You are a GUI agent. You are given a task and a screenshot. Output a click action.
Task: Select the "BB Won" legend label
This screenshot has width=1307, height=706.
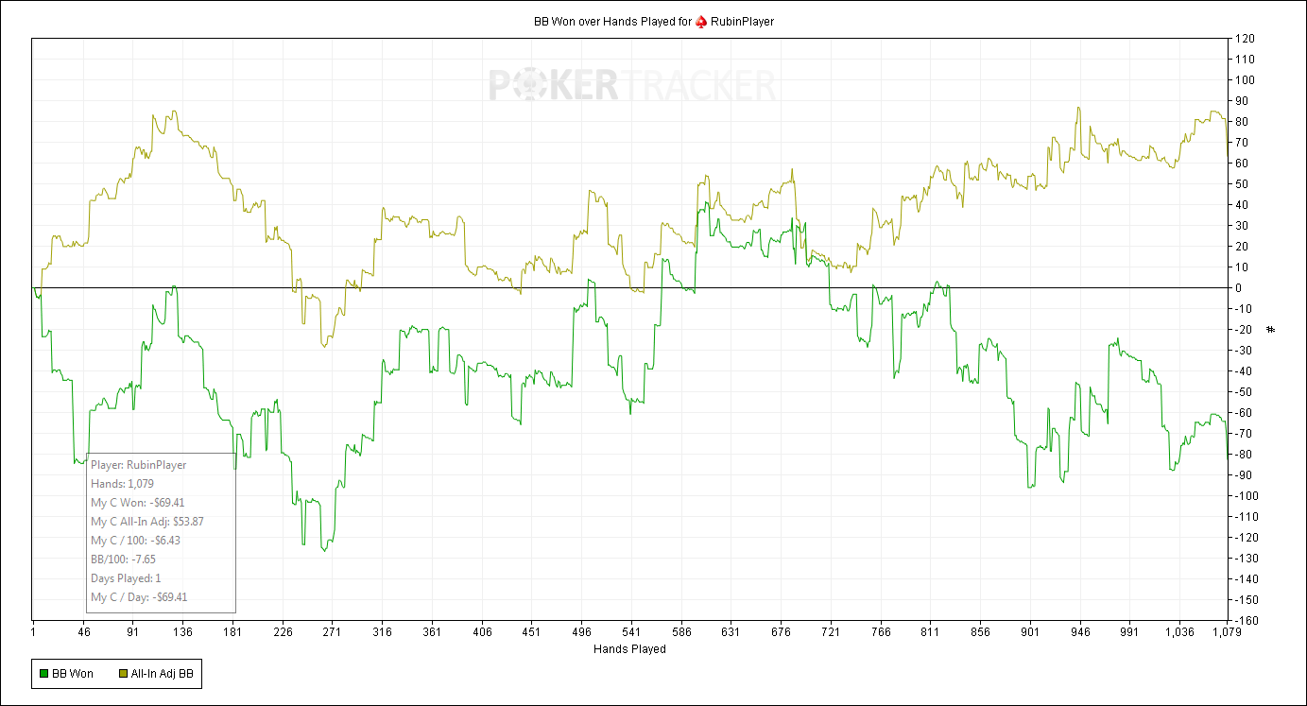pos(73,674)
